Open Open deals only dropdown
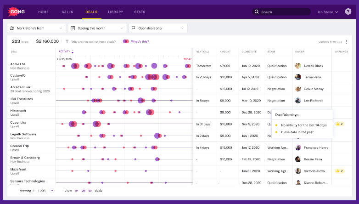Image resolution: width=359 pixels, height=204 pixels. coord(158,28)
